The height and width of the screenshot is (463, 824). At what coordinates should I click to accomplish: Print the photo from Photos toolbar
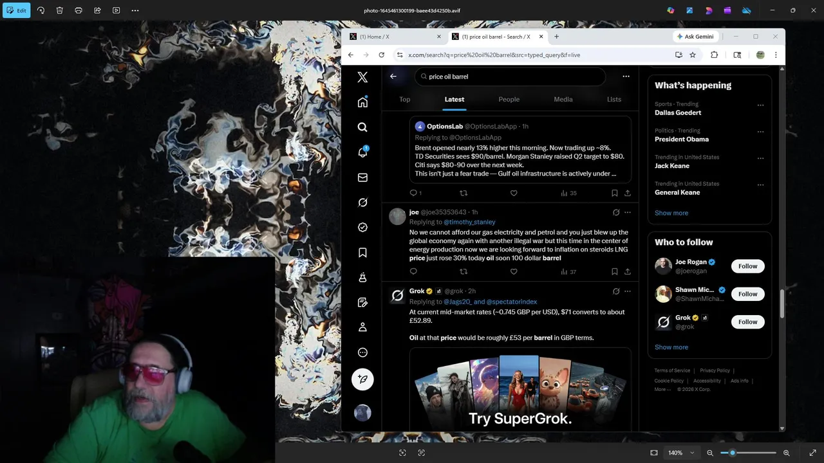79,10
